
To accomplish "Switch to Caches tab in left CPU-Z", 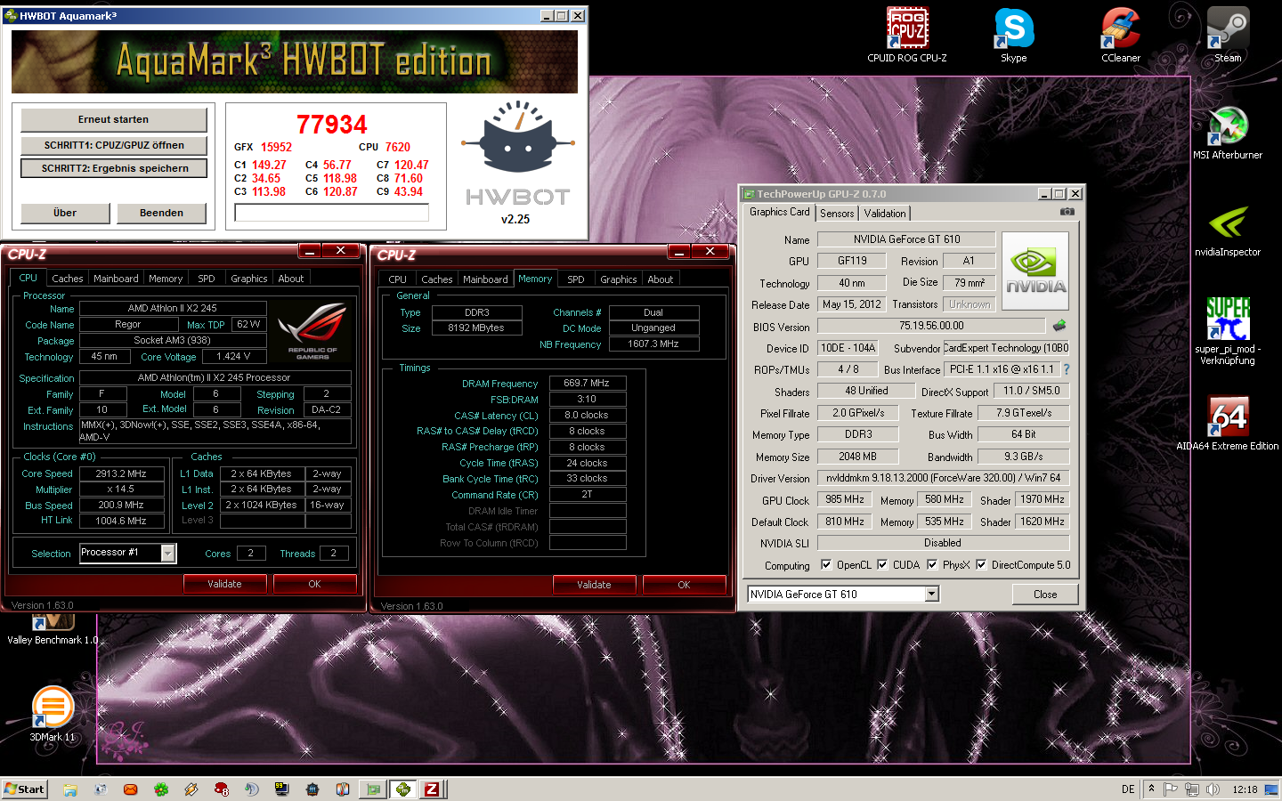I will [x=67, y=279].
